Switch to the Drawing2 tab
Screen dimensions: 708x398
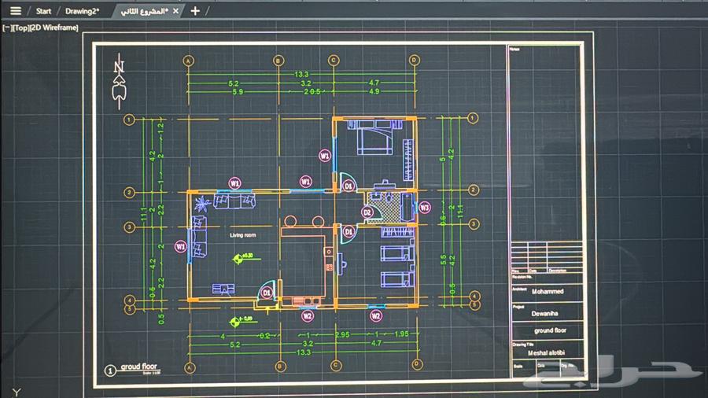point(82,11)
